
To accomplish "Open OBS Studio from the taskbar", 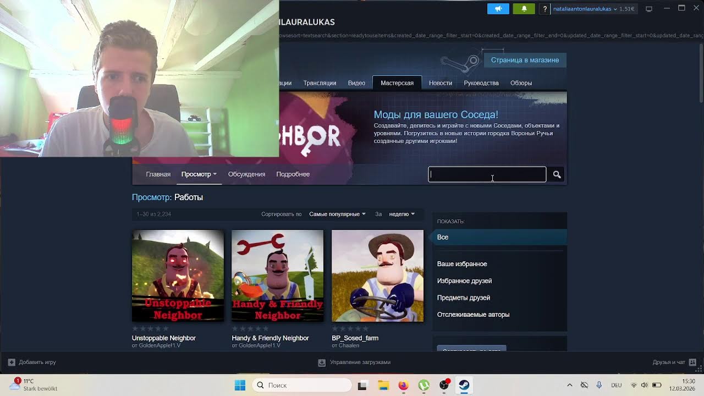I will coord(444,386).
